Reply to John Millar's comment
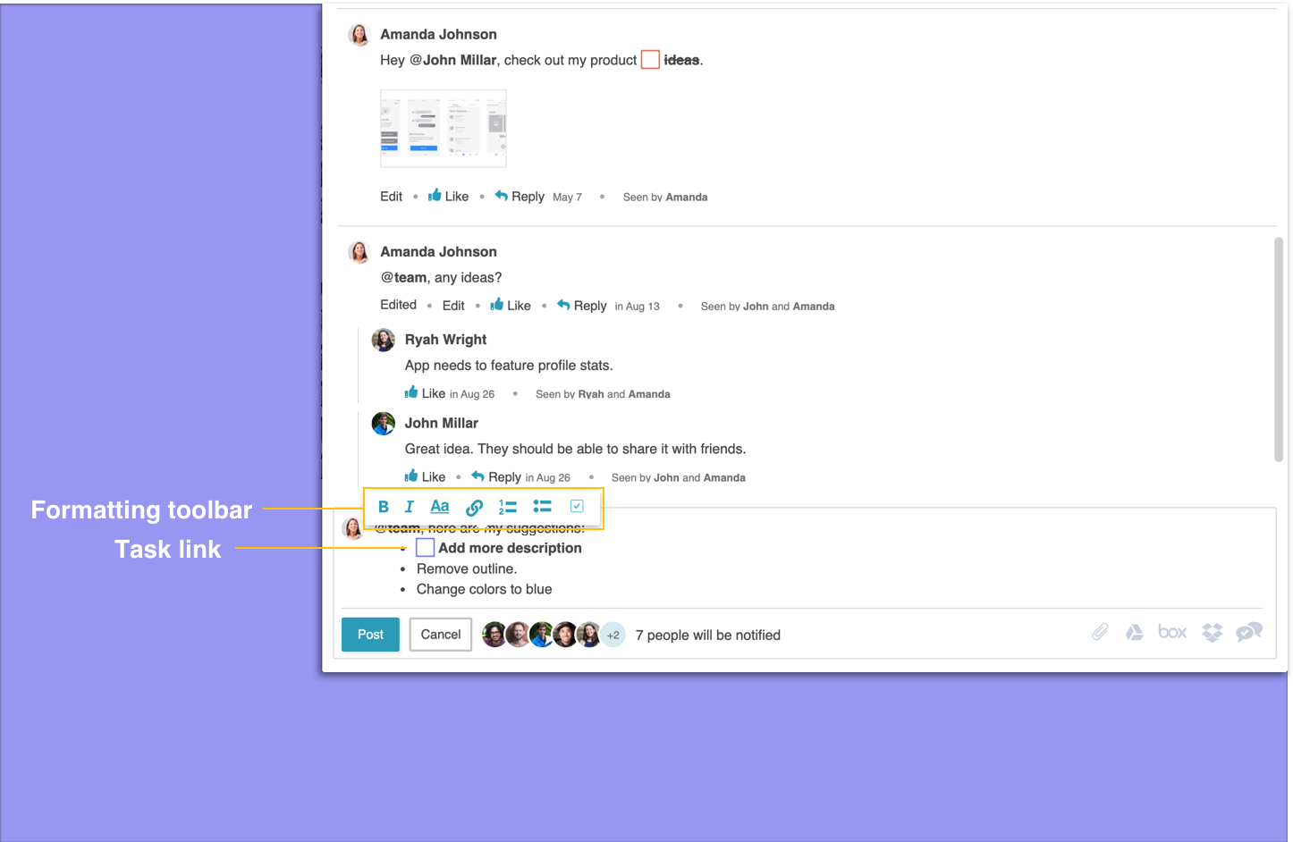Screen dimensions: 1293x842 coord(496,476)
